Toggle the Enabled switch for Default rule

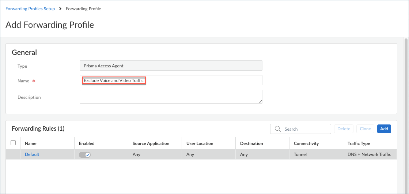click(85, 154)
